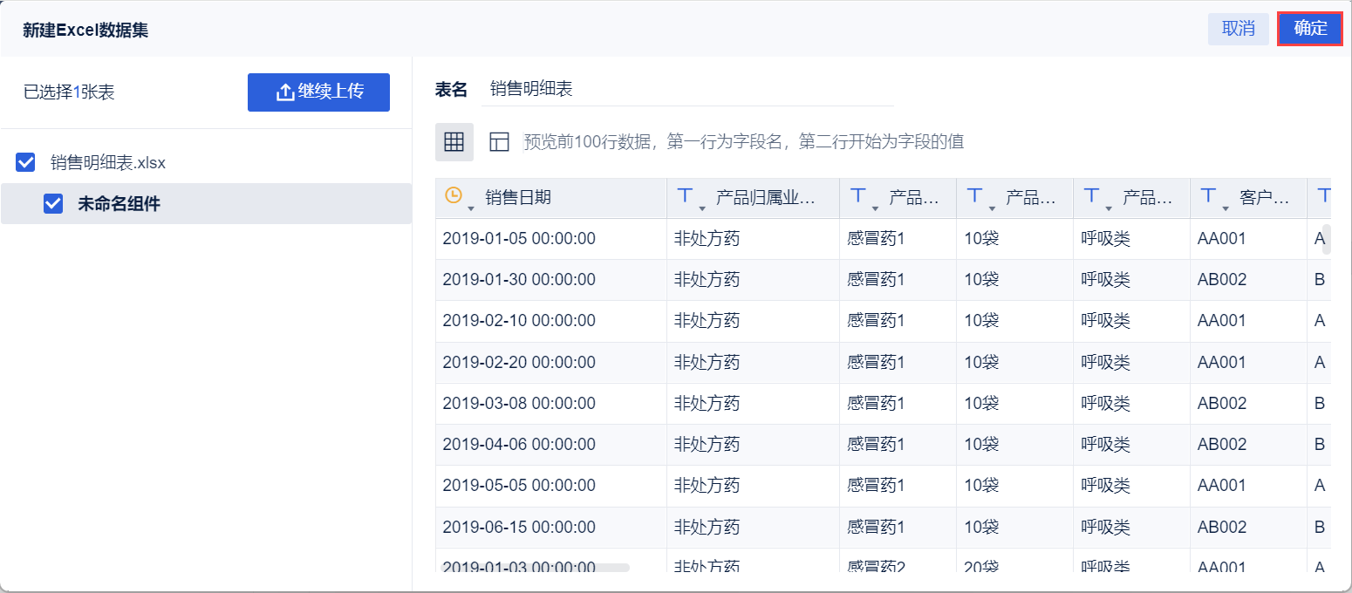Image resolution: width=1352 pixels, height=593 pixels.
Task: Click the text type icon for 客户 column
Action: pos(1208,196)
